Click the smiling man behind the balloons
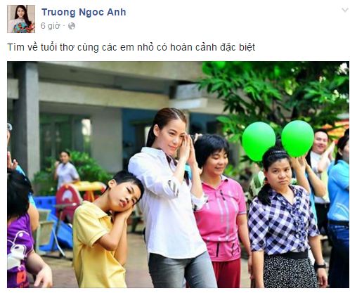Image resolution: width=350 pixels, height=293 pixels. coord(320,164)
